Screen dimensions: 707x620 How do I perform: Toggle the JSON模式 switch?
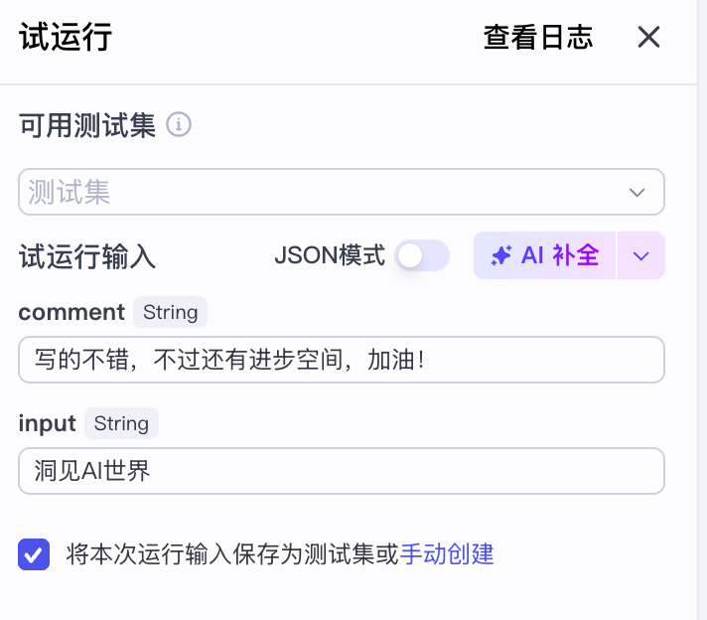click(x=422, y=255)
